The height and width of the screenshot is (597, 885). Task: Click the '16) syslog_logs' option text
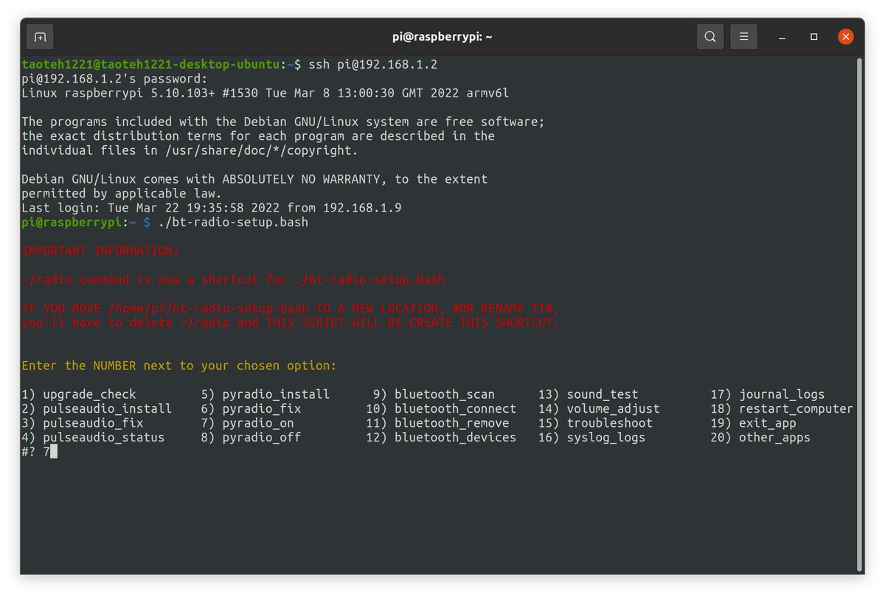(591, 437)
